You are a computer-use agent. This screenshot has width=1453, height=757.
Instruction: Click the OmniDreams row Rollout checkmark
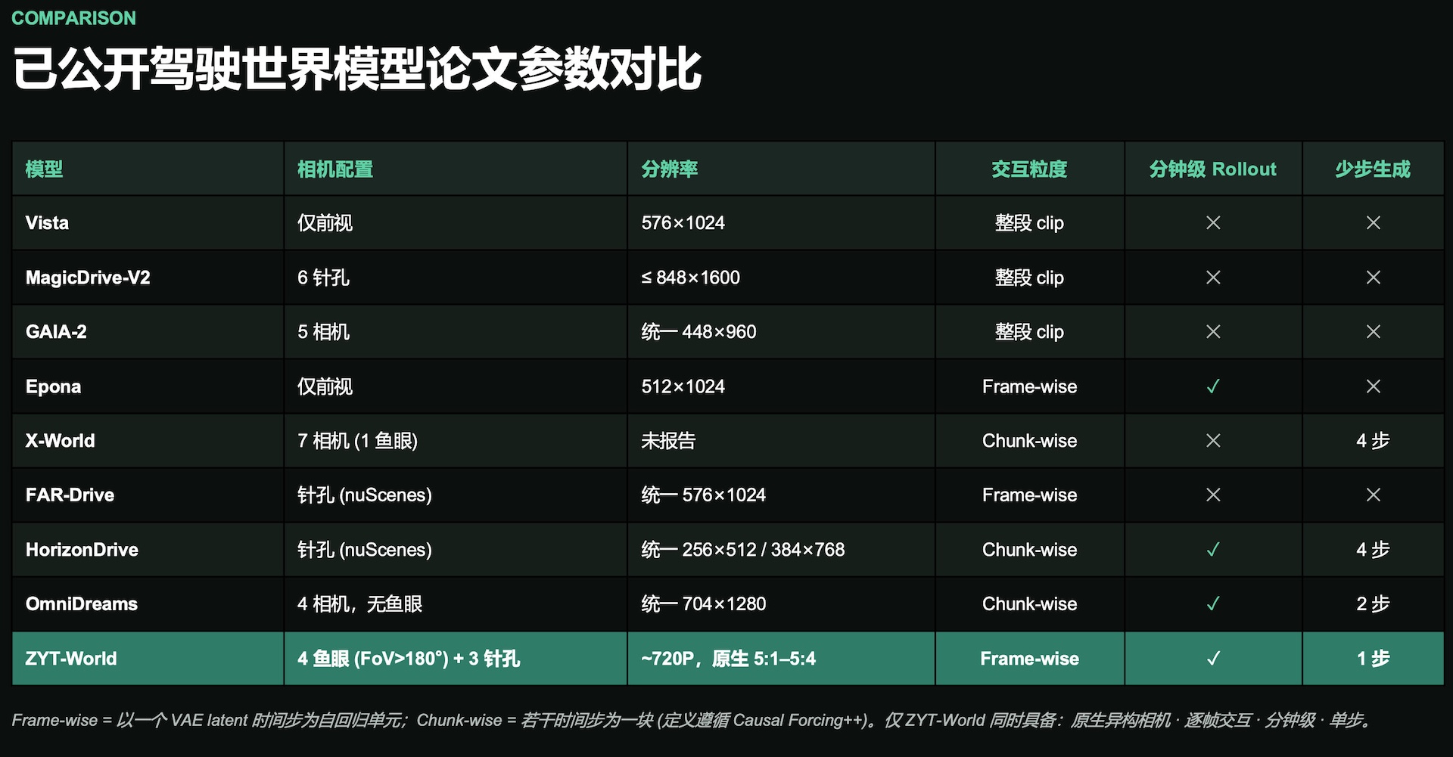coord(1213,604)
